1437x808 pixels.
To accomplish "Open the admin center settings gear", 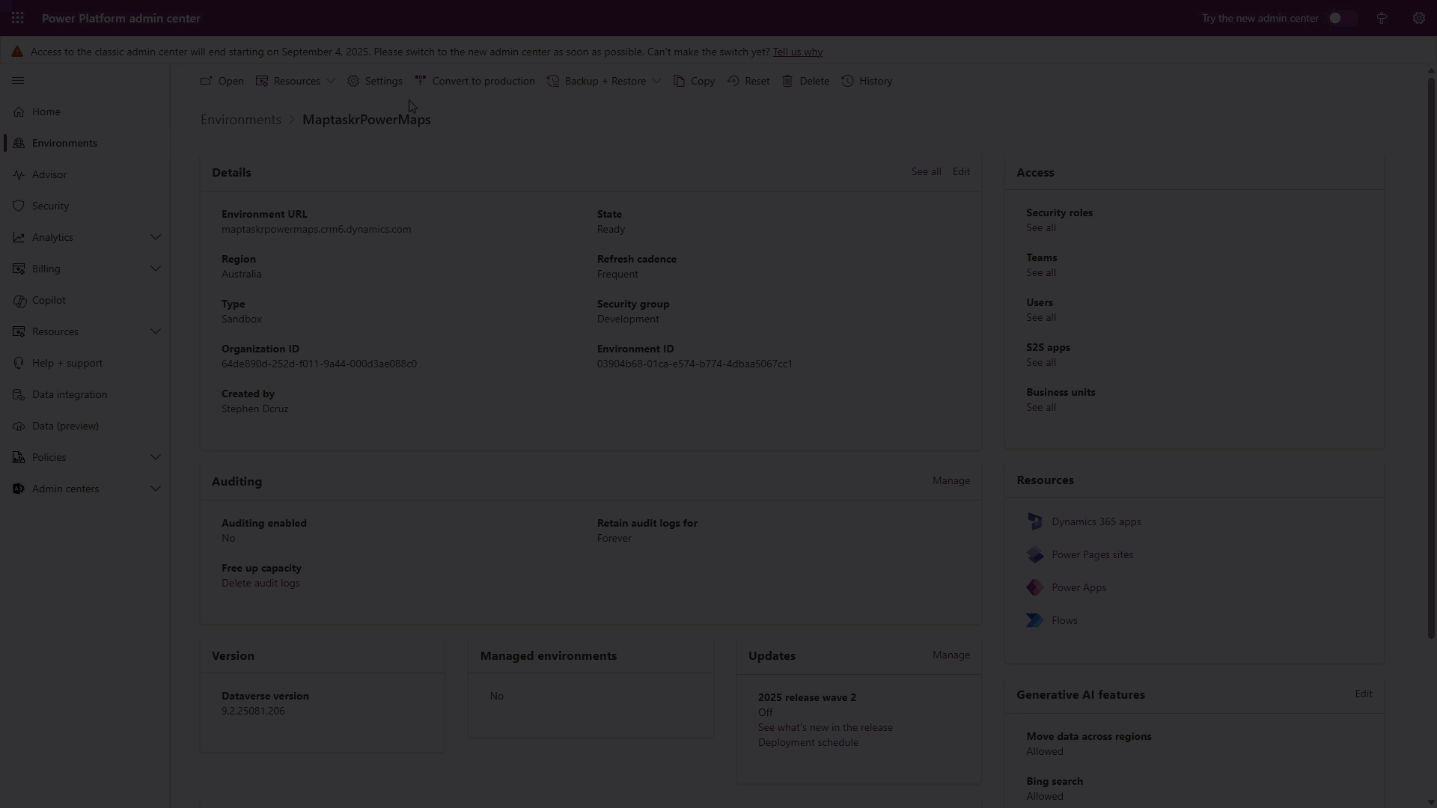I will coord(1419,18).
